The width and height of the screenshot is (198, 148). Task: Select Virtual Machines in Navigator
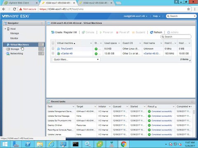point(24,44)
